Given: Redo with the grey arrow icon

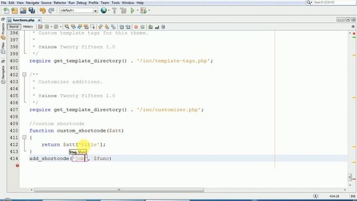Looking at the screenshot, I should (x=51, y=11).
